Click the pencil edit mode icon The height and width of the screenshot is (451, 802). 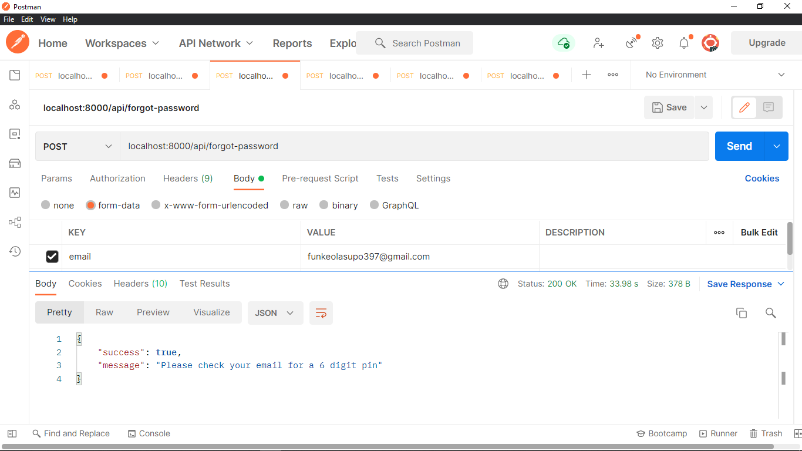(x=744, y=107)
